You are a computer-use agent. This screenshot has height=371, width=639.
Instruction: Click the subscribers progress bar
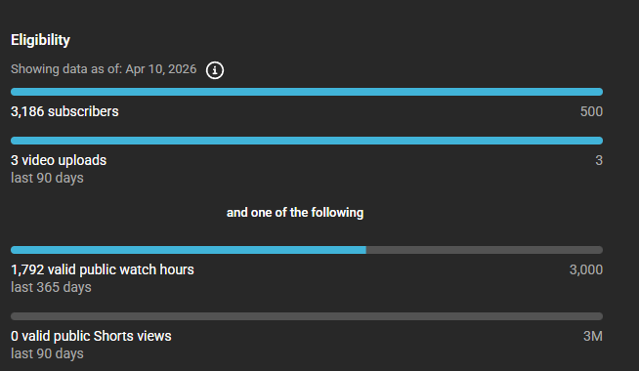click(x=307, y=92)
